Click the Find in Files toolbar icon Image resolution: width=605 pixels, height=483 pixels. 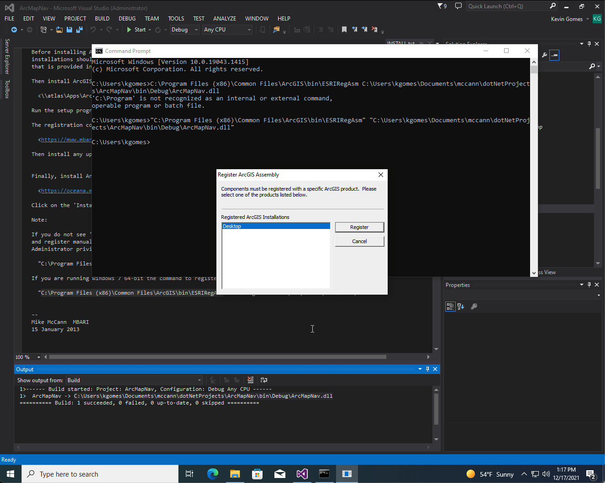coord(276,30)
